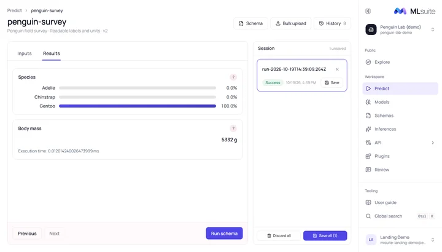This screenshot has height=252, width=442.
Task: Click the Ctrl K shortcut hint
Action: [x=426, y=216]
